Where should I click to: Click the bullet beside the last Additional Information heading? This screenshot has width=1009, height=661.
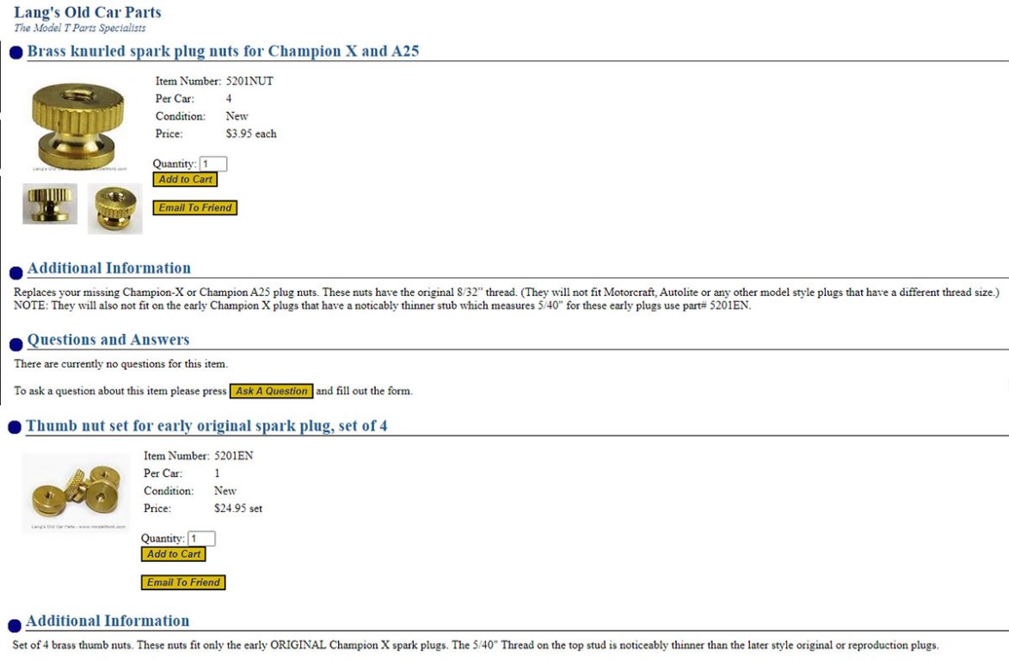click(15, 626)
